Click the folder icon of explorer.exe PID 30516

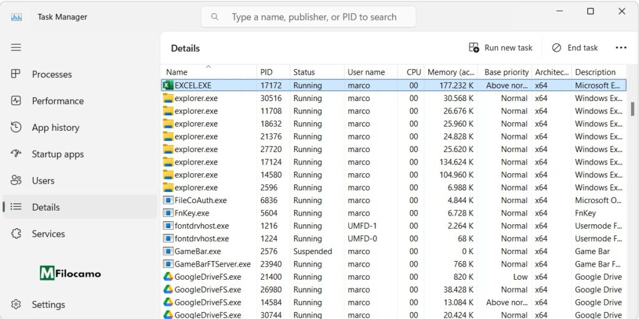(168, 98)
